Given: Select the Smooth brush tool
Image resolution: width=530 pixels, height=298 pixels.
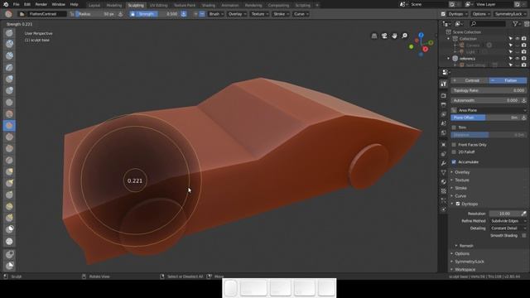Looking at the screenshot, I should [9, 114].
